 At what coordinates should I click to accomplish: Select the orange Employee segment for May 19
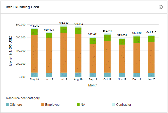pyautogui.click(x=34, y=54)
